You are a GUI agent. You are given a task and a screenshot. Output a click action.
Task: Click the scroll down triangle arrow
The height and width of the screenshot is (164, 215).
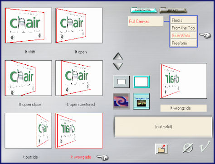[x=118, y=66]
